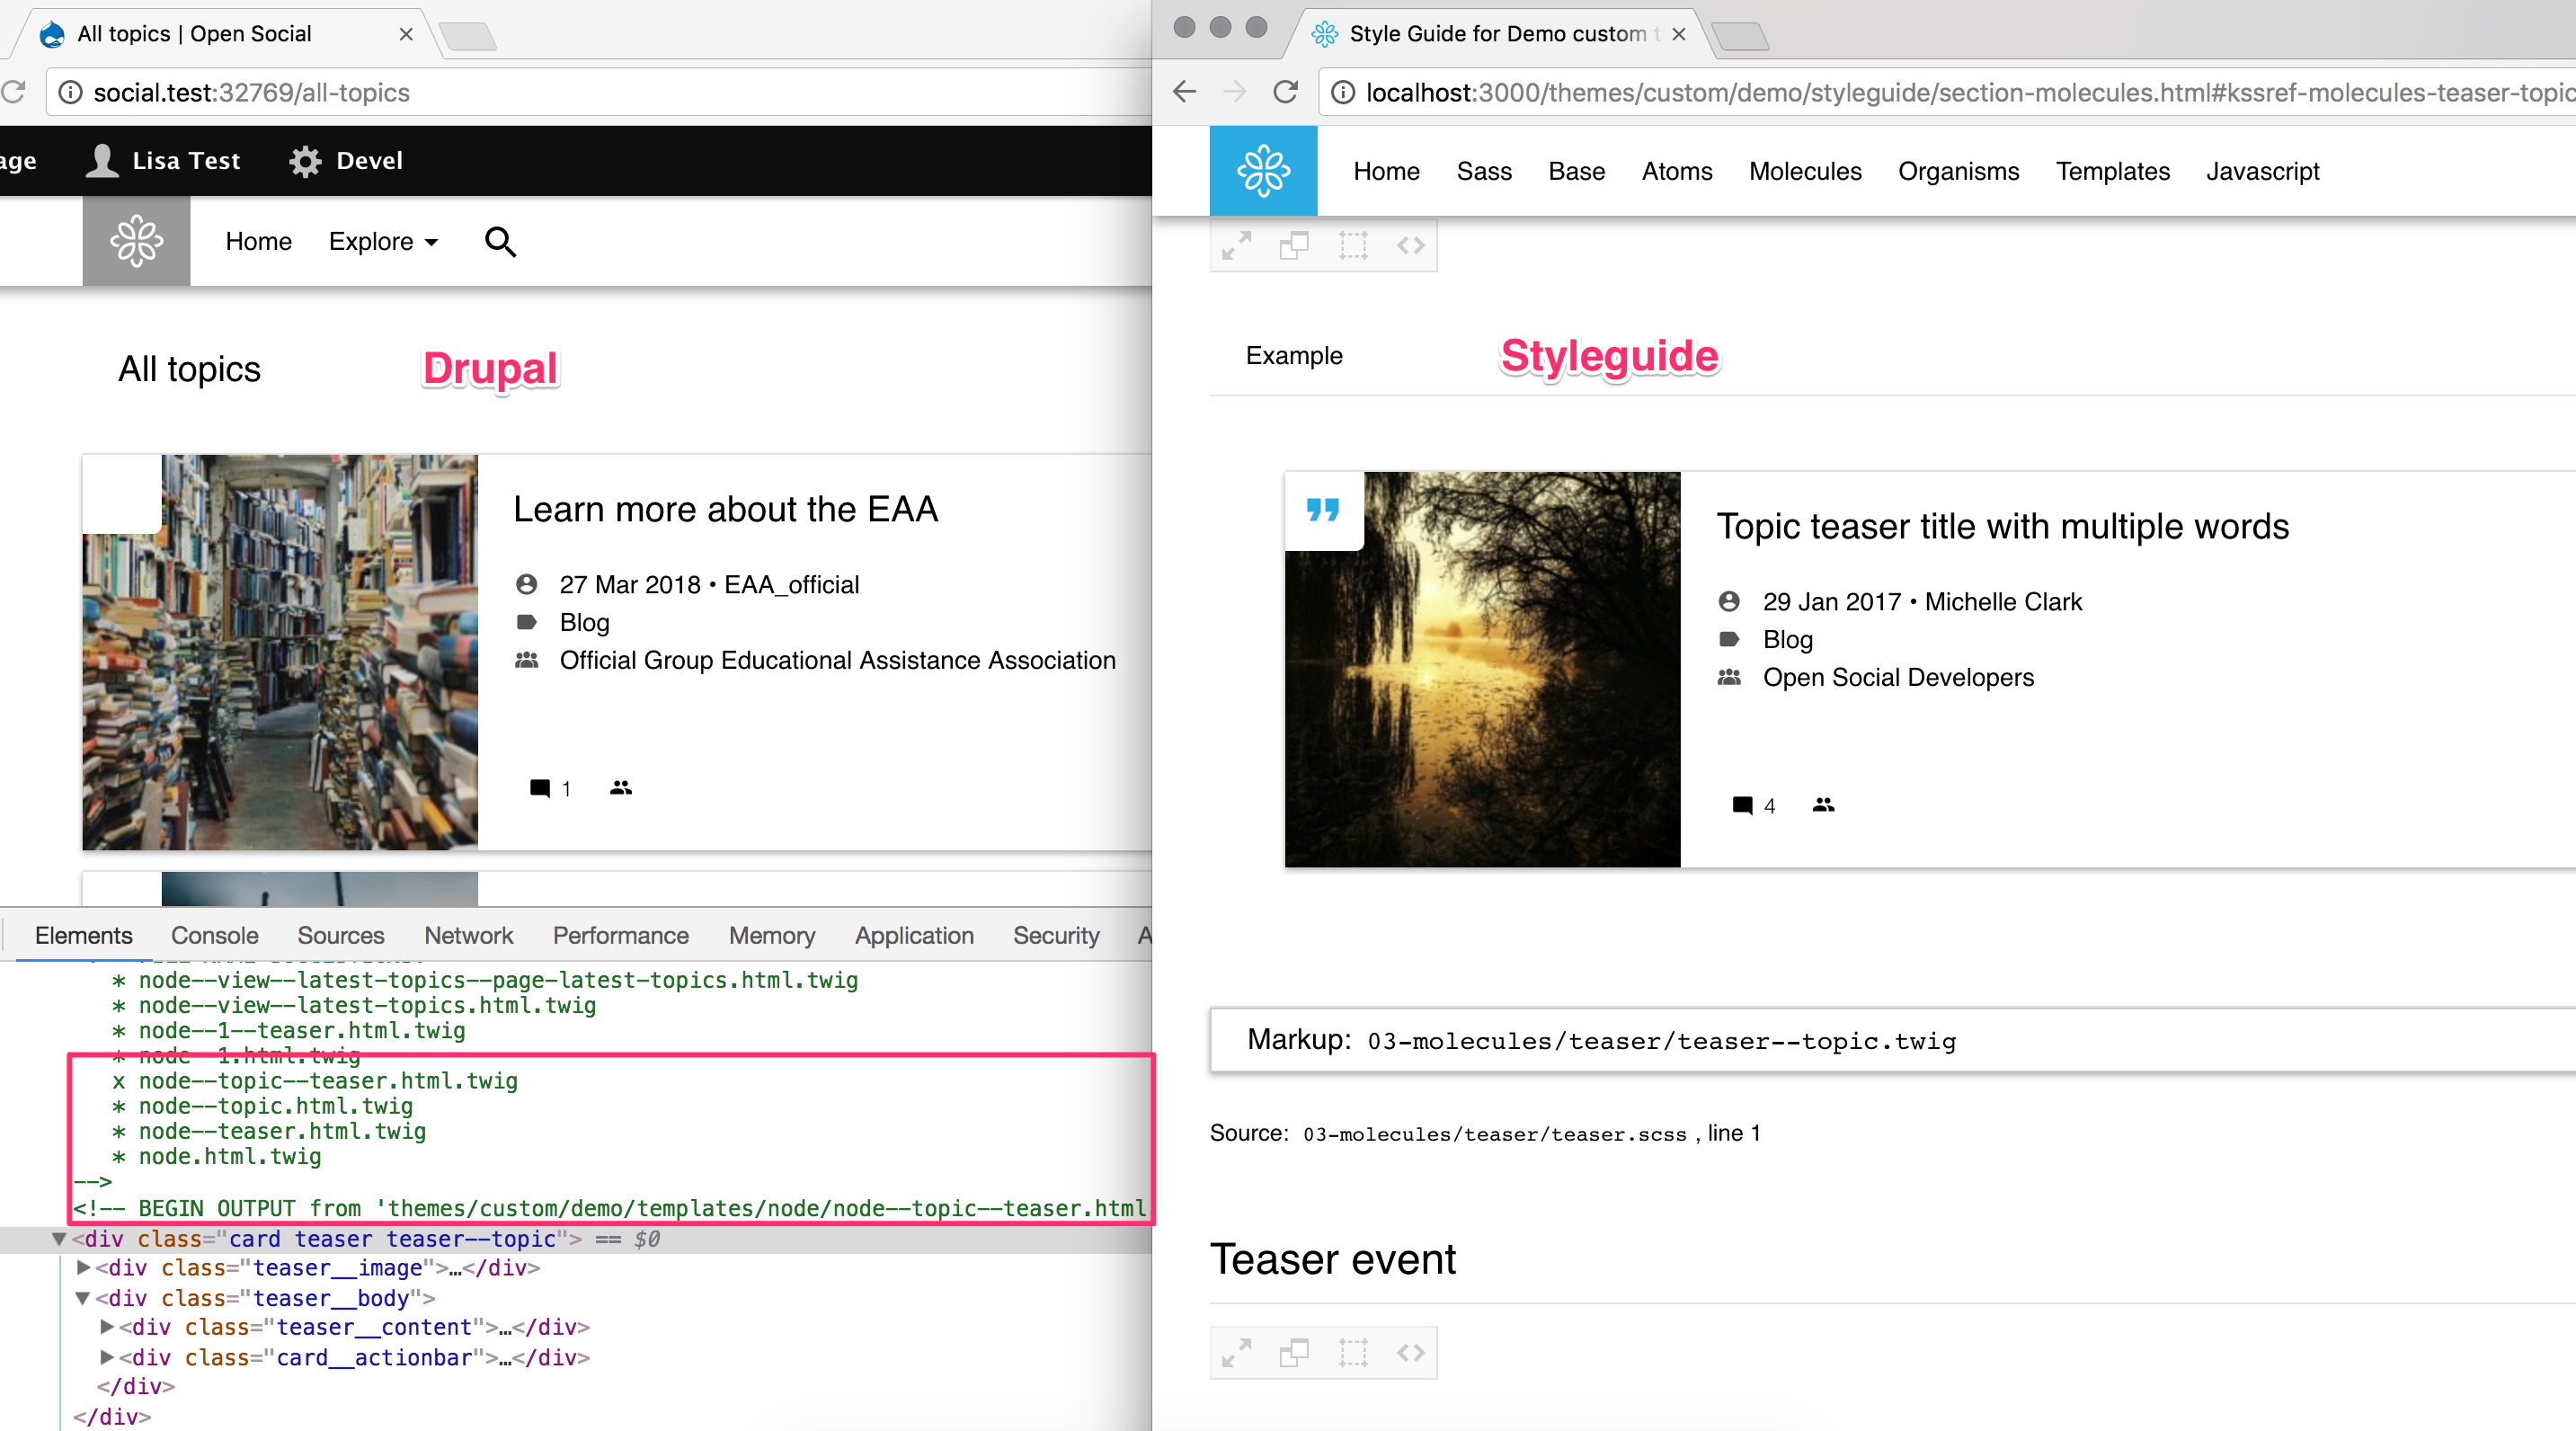This screenshot has height=1431, width=2576.
Task: Expand the card__actionbar div node
Action: (107, 1357)
